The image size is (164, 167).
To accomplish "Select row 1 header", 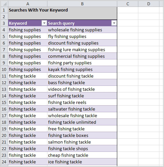I will tap(4, 10).
